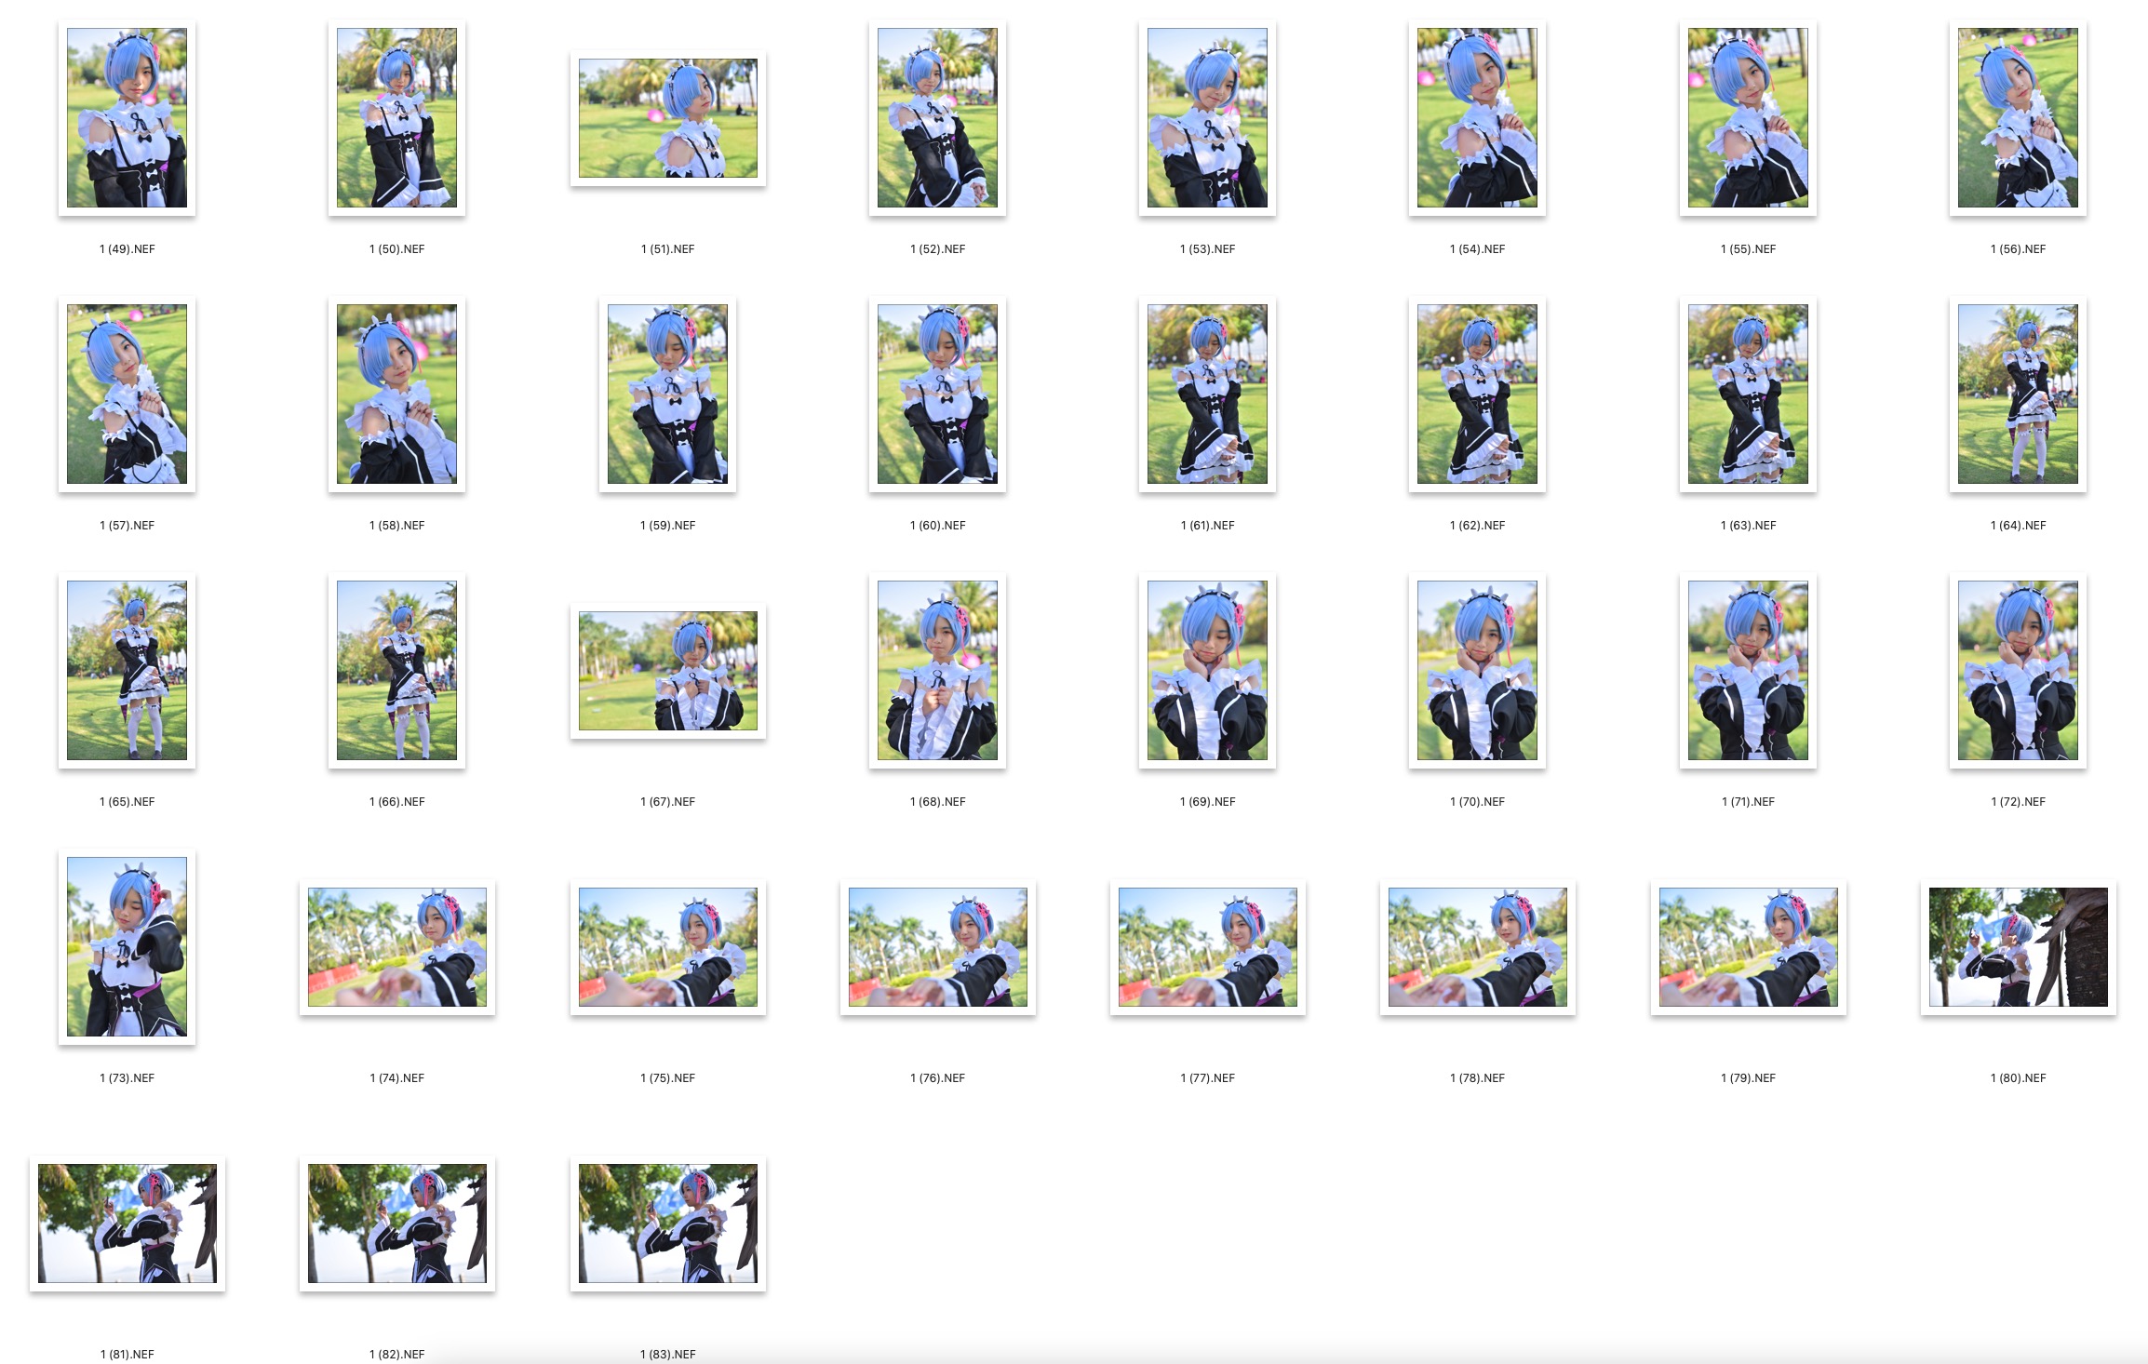
Task: Select the 1 (74).NEF landscape thumbnail
Action: coord(396,946)
